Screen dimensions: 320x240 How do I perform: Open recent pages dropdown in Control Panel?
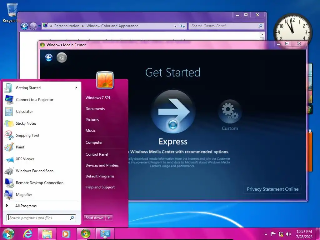tap(39, 26)
